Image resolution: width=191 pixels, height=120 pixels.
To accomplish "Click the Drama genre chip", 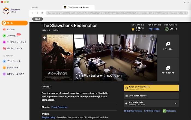I will pos(46,87).
